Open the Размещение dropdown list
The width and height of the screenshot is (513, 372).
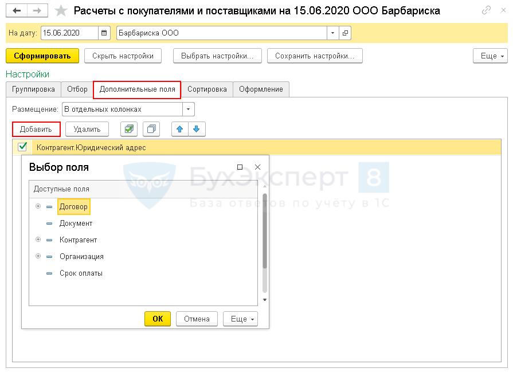point(189,109)
